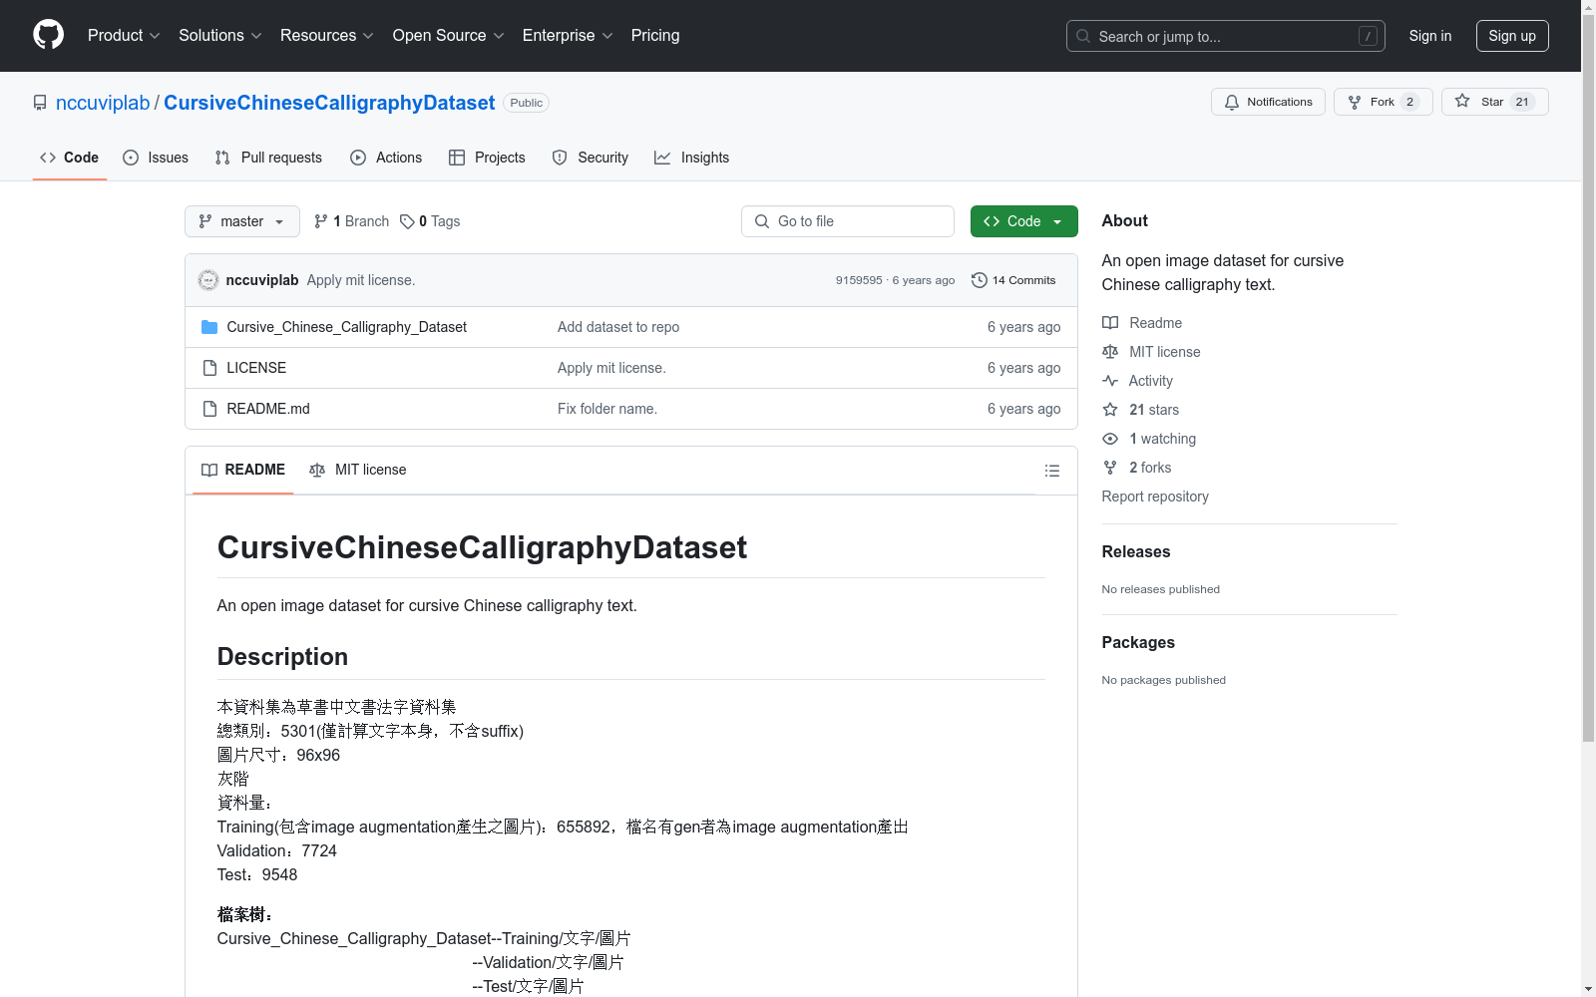Open the 'Add dataset to repo' commit link
The image size is (1596, 997).
(618, 327)
